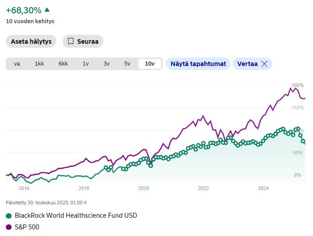Click the 50% y-axis label
Screen dimensions: 313x236
298,153
